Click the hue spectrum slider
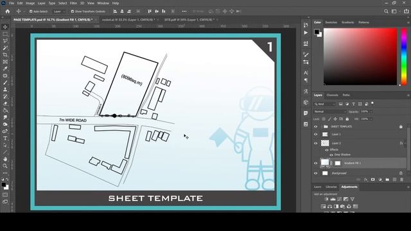The width and height of the screenshot is (411, 231). pyautogui.click(x=404, y=56)
